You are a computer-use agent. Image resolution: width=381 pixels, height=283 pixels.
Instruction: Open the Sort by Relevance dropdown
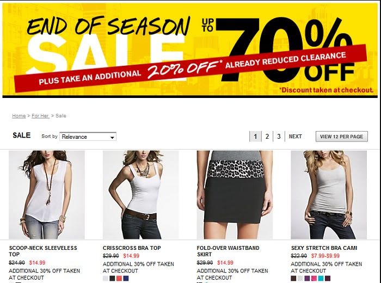tap(88, 137)
